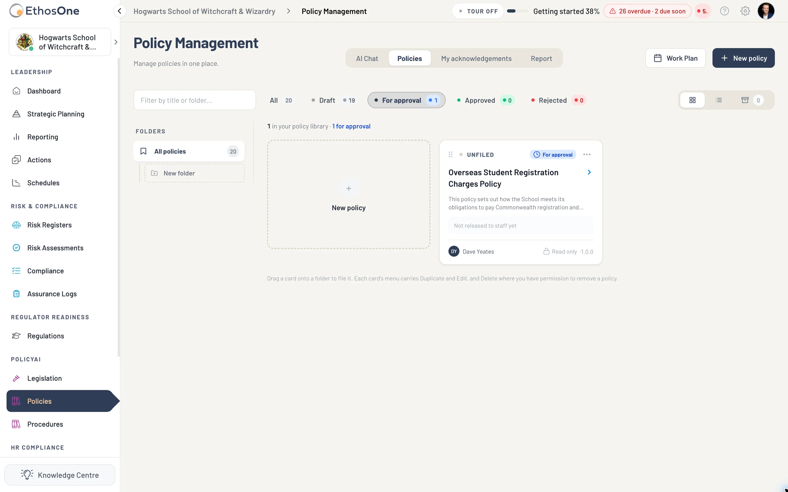The width and height of the screenshot is (788, 492).
Task: Open Risk Registers
Action: (x=60, y=225)
